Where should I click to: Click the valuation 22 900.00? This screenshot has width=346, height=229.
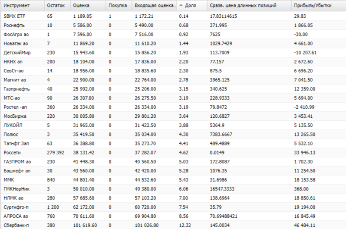84,80
